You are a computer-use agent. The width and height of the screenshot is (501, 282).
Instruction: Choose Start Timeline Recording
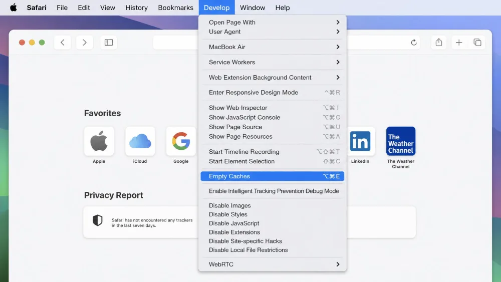[x=272, y=152]
